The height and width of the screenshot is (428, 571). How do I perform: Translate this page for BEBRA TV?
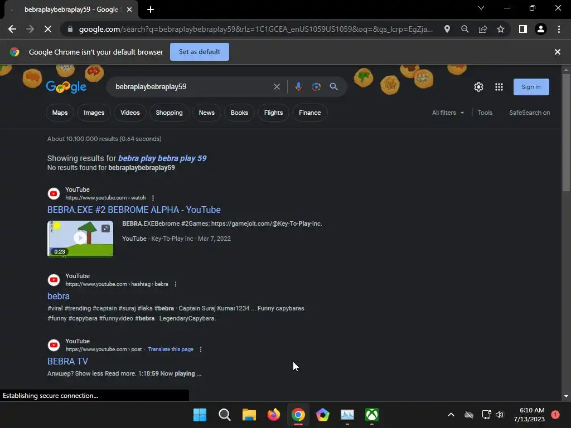[171, 349]
